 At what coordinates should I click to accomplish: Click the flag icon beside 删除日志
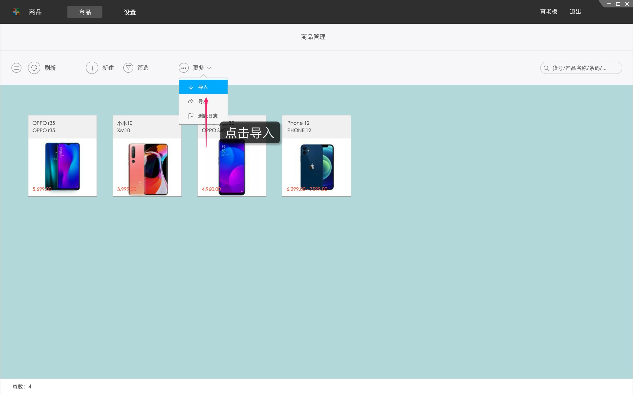pos(191,116)
